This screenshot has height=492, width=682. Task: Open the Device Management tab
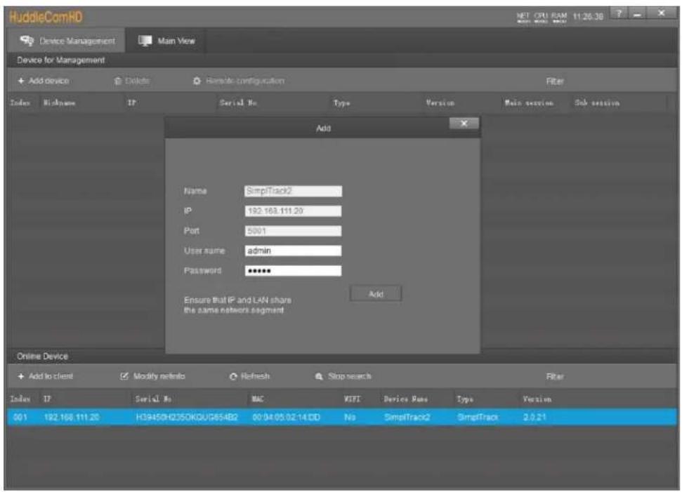(x=67, y=41)
